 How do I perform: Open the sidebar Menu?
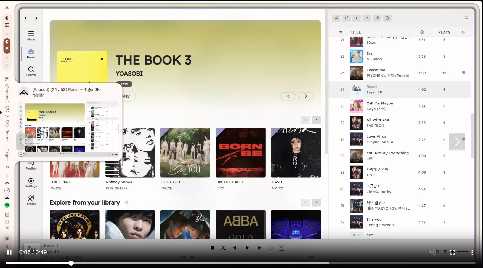[x=31, y=36]
